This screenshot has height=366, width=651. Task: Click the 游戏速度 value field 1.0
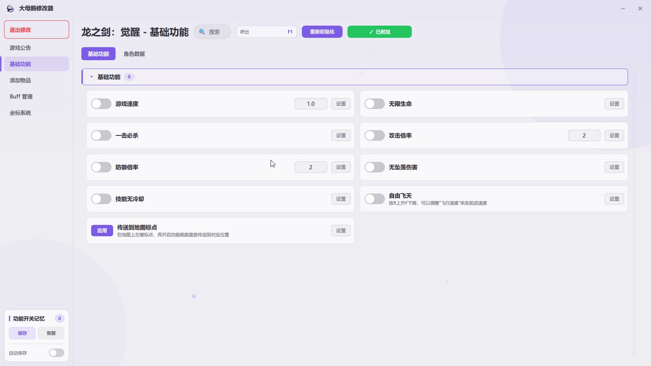311,104
